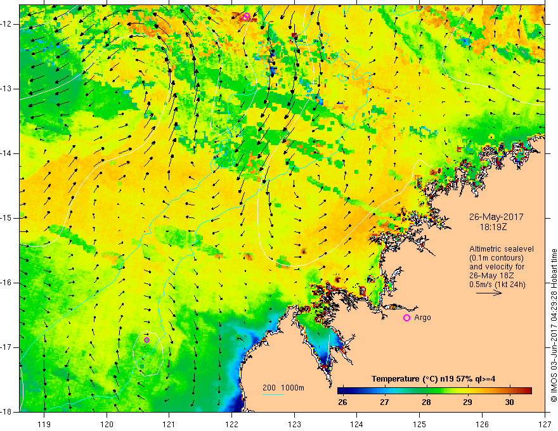Click the colorbar tick label '26'

(342, 402)
